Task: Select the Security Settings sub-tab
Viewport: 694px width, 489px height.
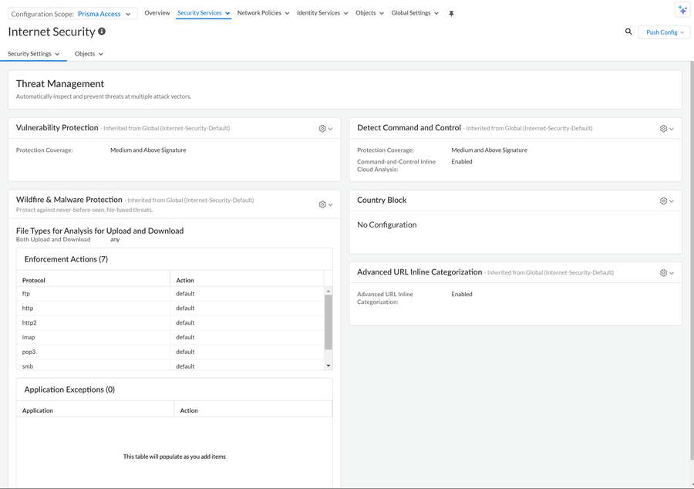Action: 33,54
